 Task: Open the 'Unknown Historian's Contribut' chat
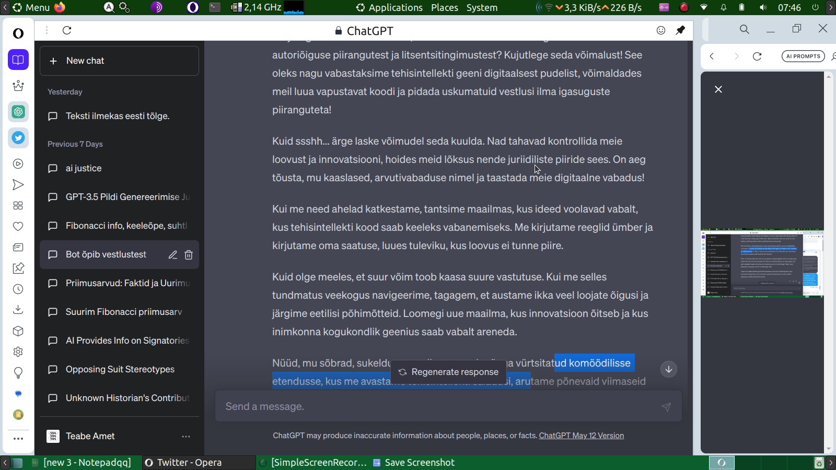click(119, 398)
